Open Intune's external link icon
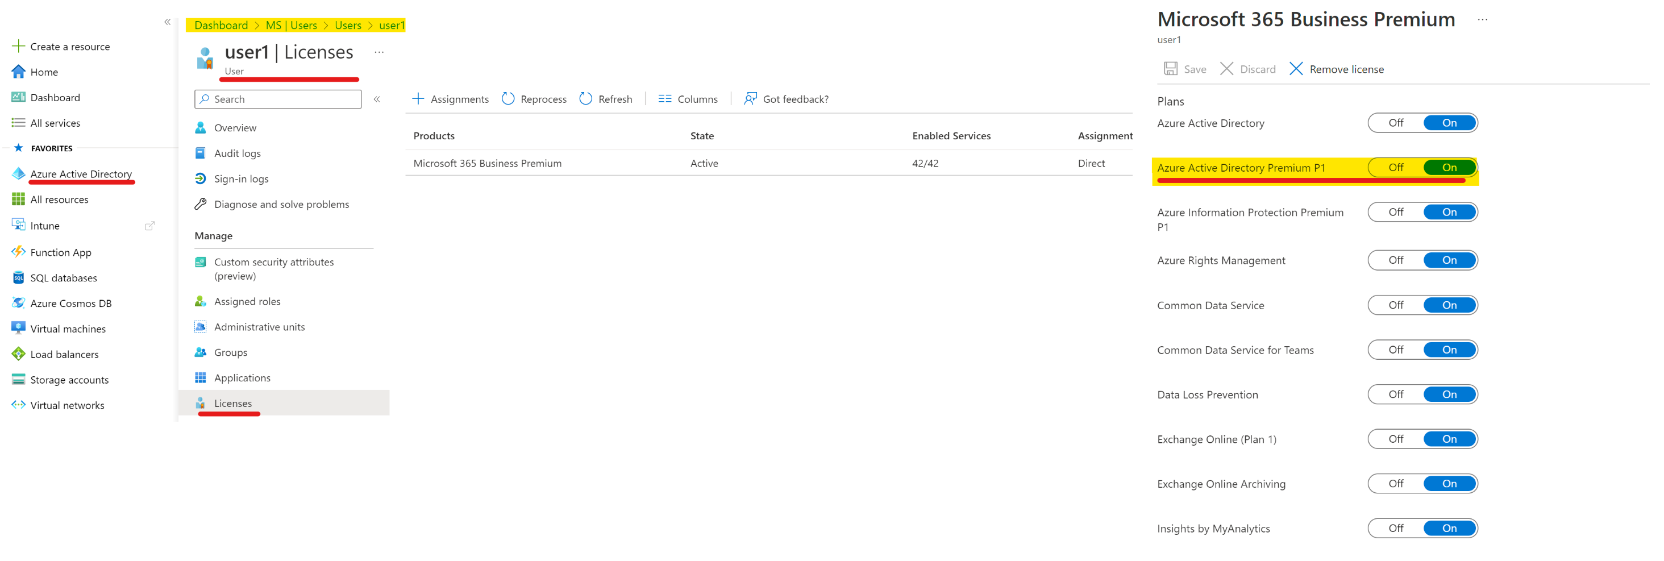The width and height of the screenshot is (1664, 561). click(149, 226)
